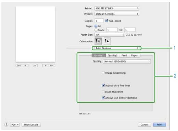
Task: Switch to the Paper tab
Action: point(135,56)
